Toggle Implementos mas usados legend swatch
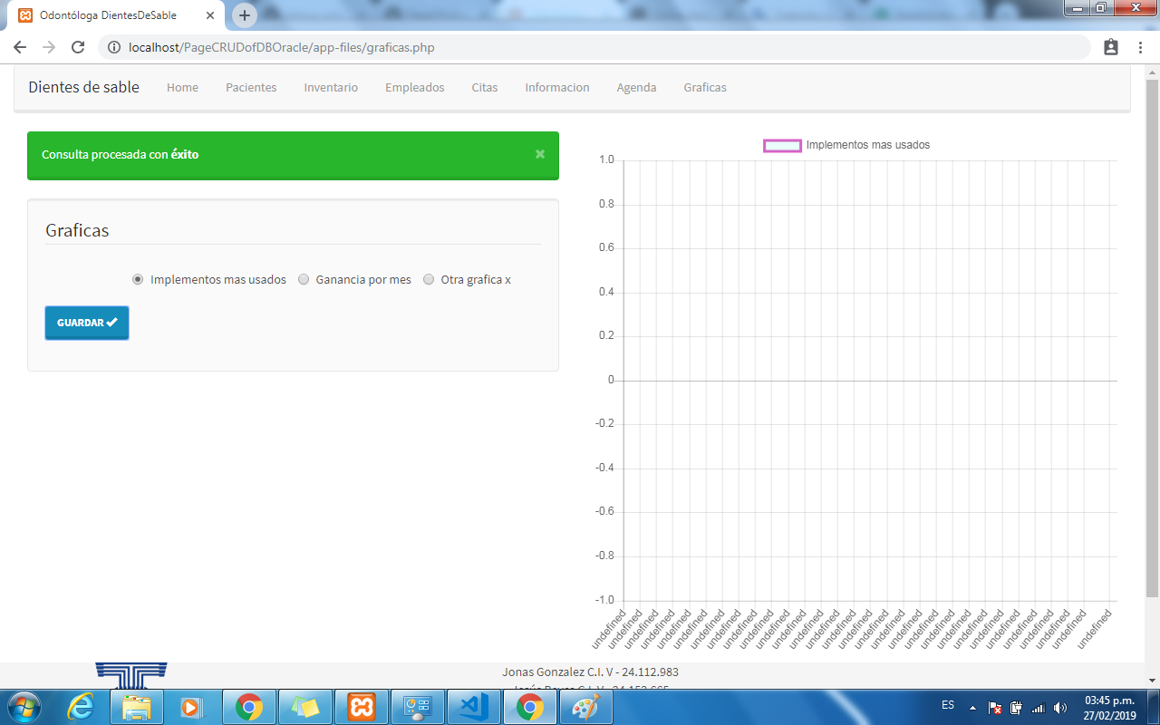Screen dimensions: 1160x725 (x=782, y=145)
